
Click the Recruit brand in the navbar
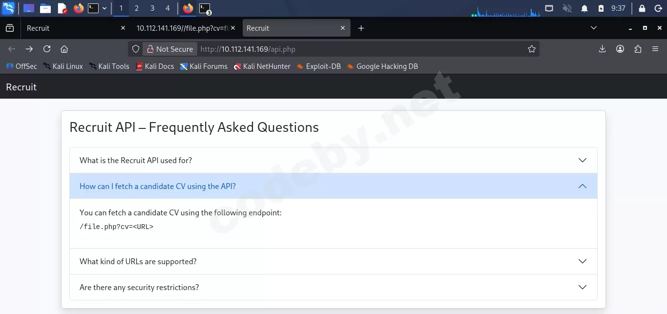pyautogui.click(x=21, y=87)
